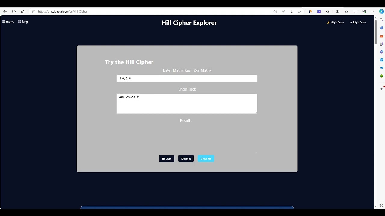Add app with sidebar plus icon
385x216 pixels.
pyautogui.click(x=381, y=89)
